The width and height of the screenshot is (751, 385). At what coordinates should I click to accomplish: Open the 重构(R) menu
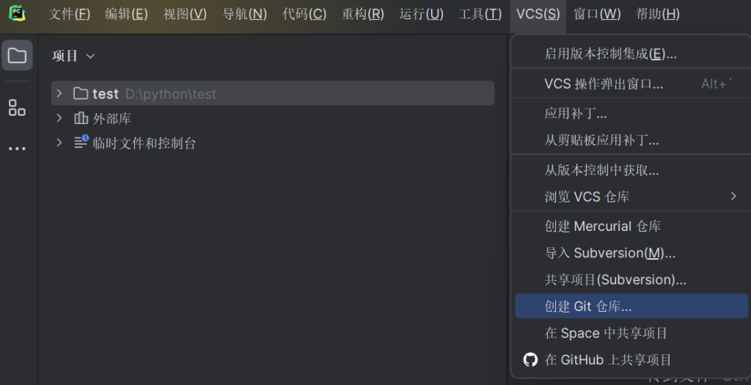click(x=362, y=14)
